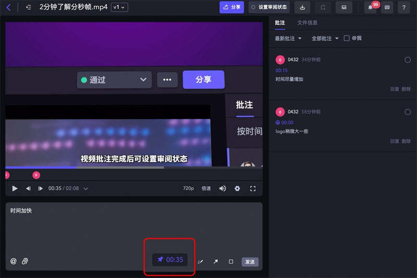Click the top 分享 share button
This screenshot has width=417, height=278.
tap(231, 7)
